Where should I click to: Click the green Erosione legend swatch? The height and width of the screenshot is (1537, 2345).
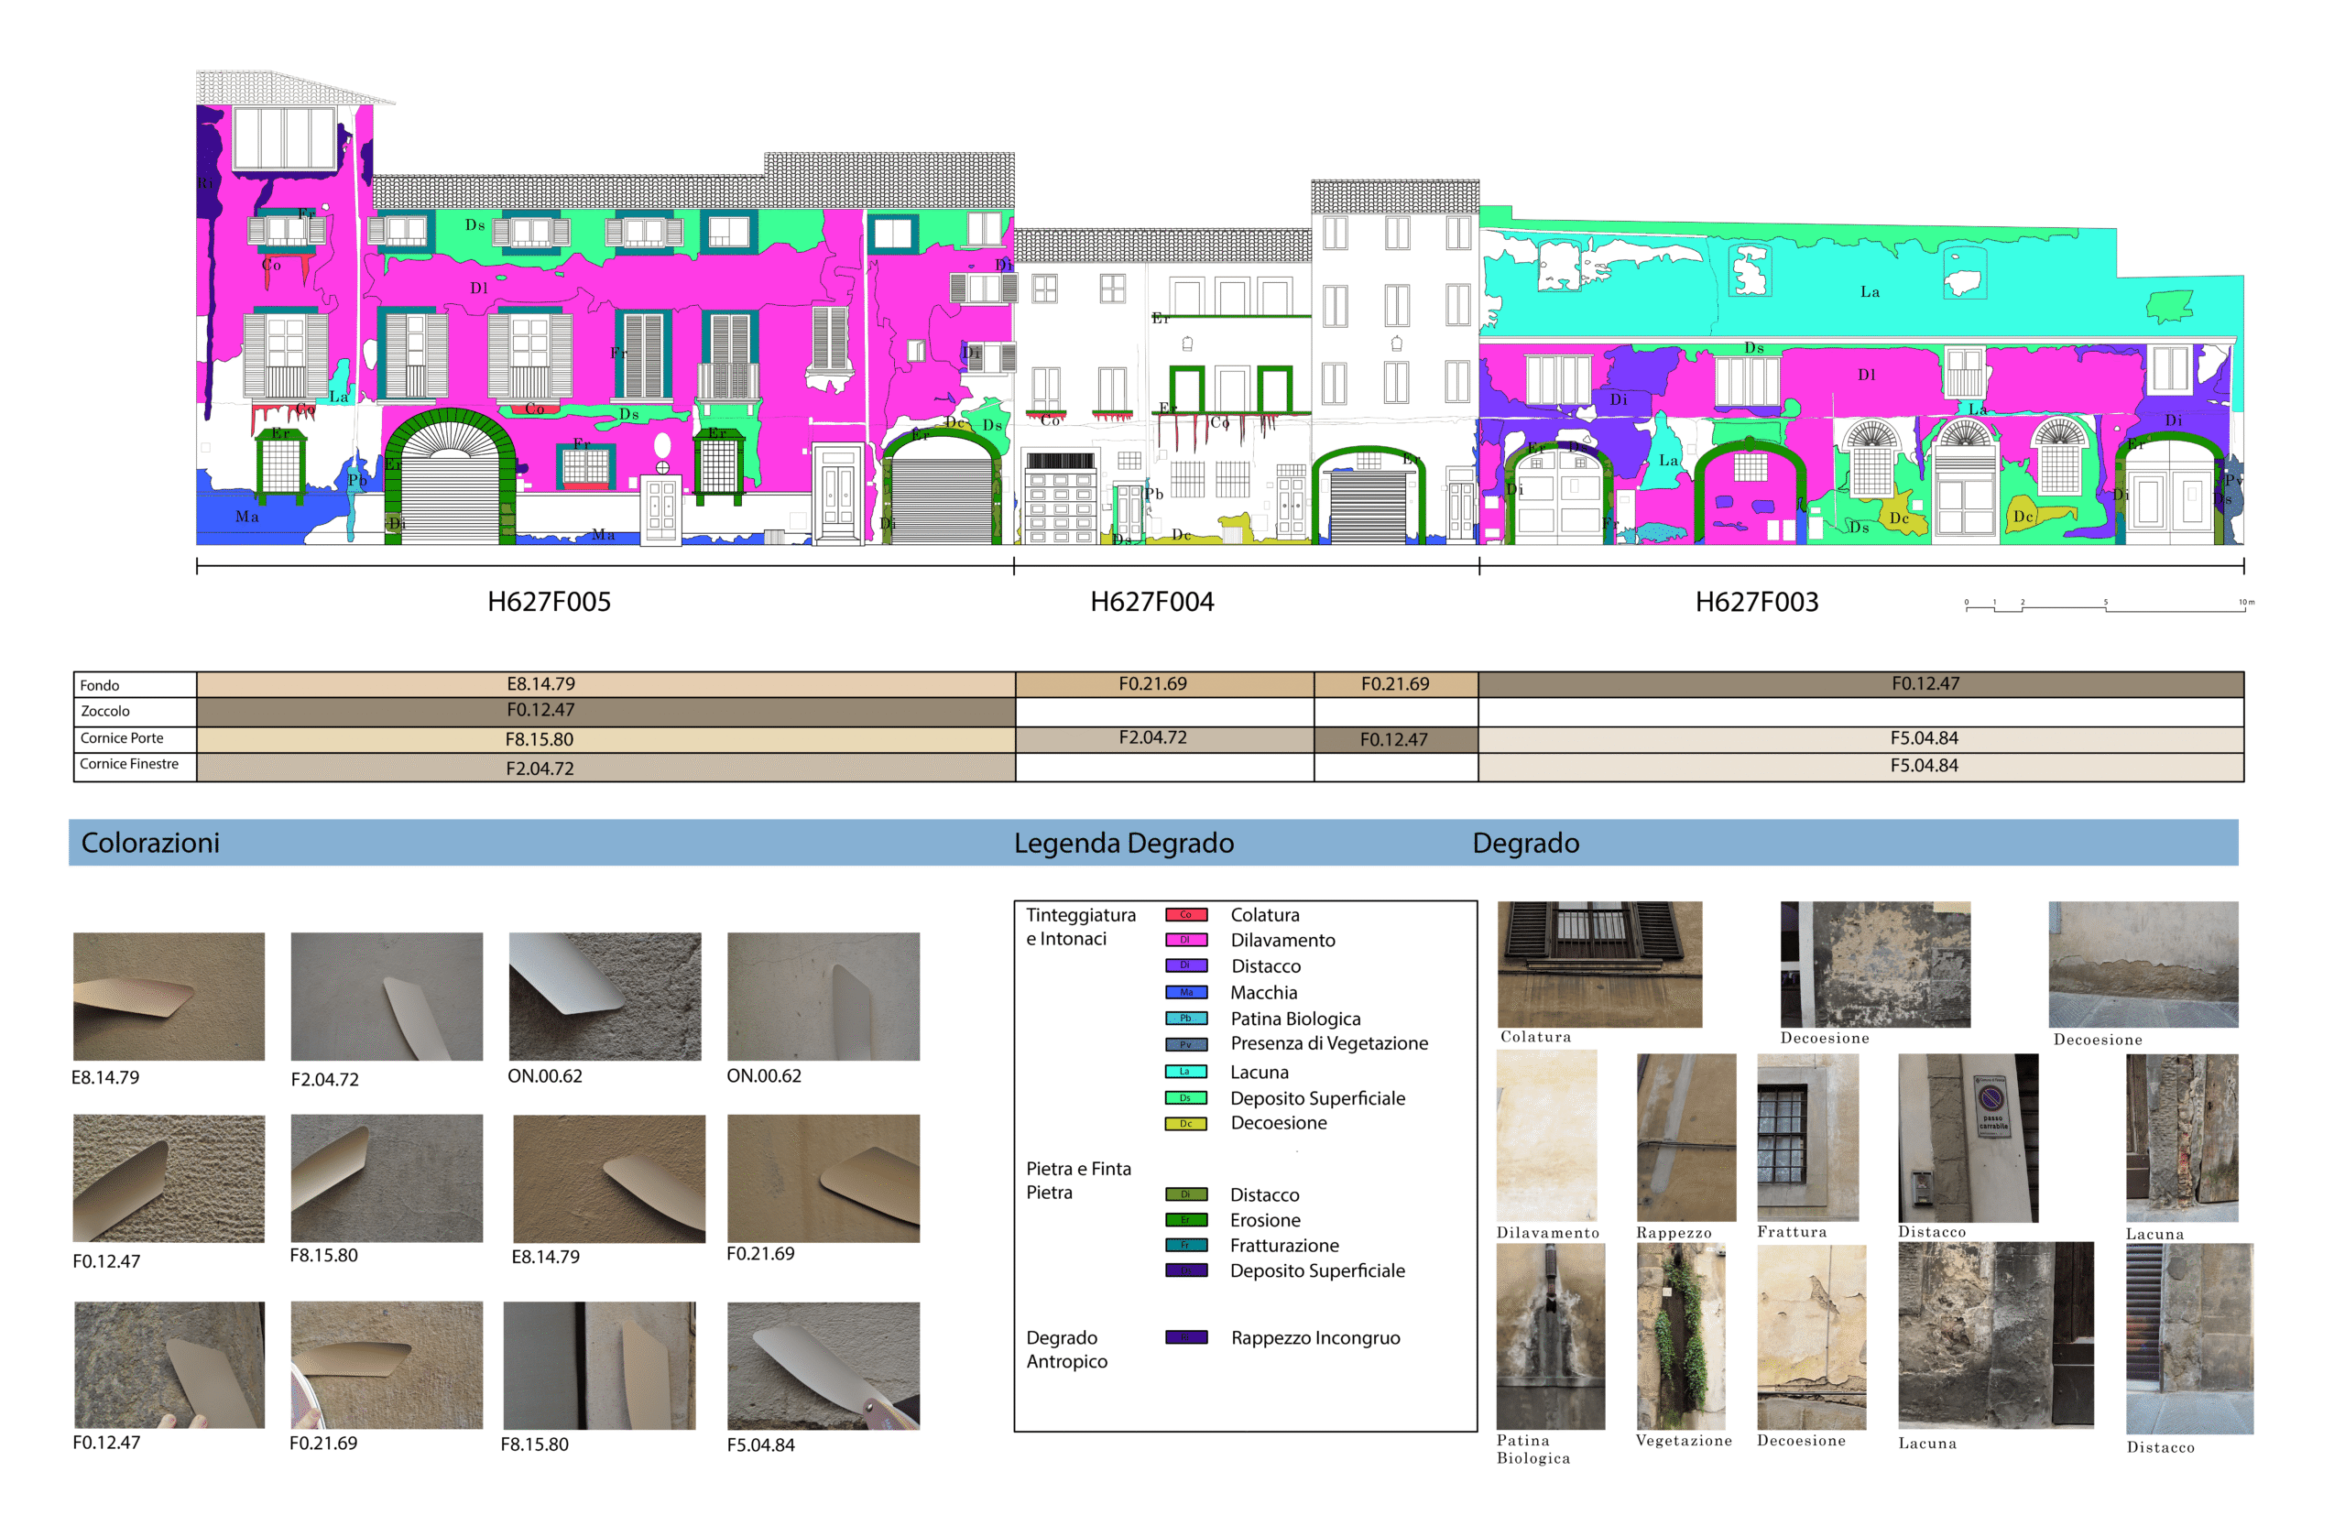coord(1185,1220)
